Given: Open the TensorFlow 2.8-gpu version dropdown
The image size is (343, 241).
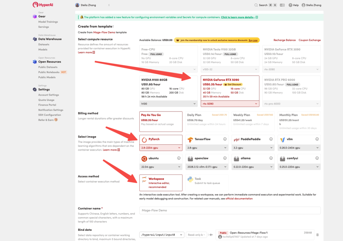Looking at the screenshot, I should pos(207,148).
